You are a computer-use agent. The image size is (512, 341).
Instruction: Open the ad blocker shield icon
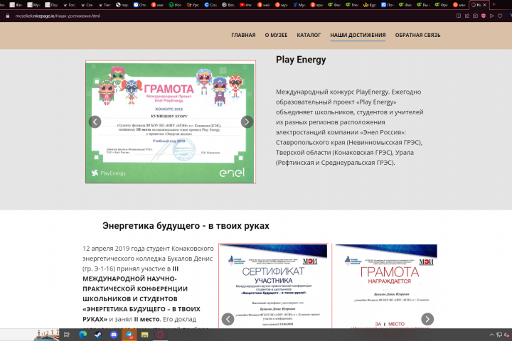click(x=484, y=16)
